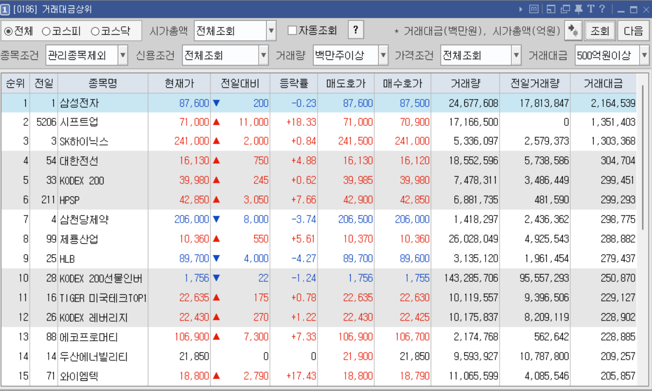Select the KODEX 200 stock name
This screenshot has height=391, width=652.
point(82,181)
